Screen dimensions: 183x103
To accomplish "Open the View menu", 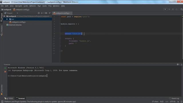I will [11, 6].
